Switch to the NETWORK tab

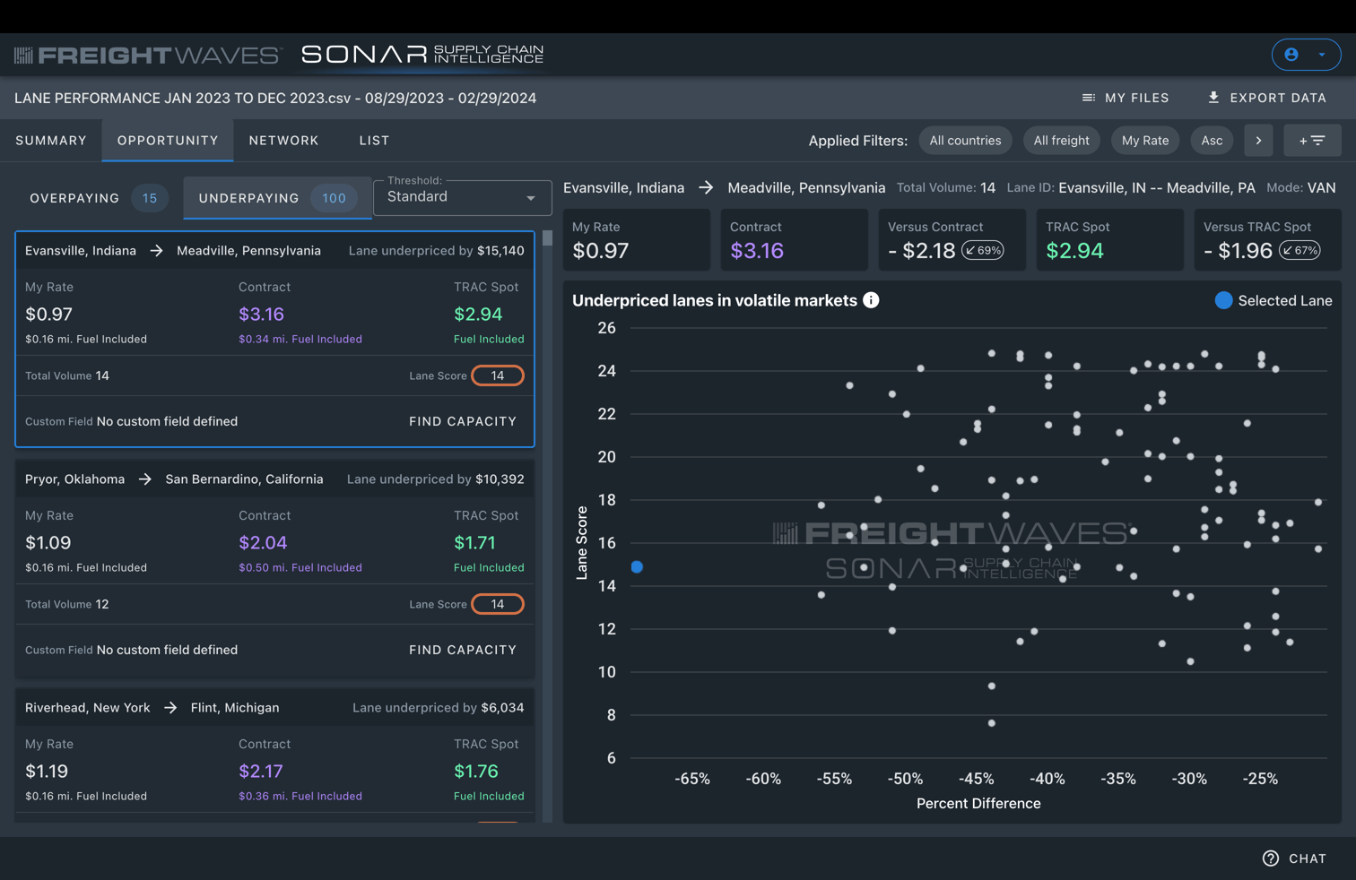283,140
